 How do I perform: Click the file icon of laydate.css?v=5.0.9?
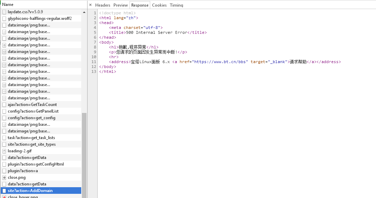[x=4, y=12]
